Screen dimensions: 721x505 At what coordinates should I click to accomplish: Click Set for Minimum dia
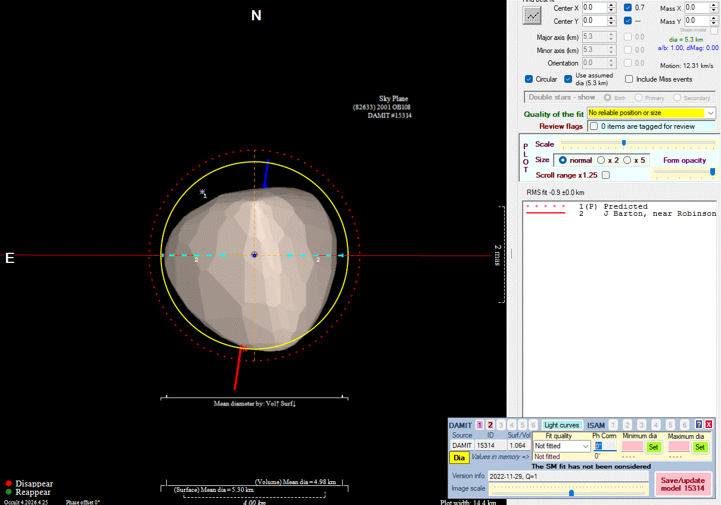(x=654, y=447)
